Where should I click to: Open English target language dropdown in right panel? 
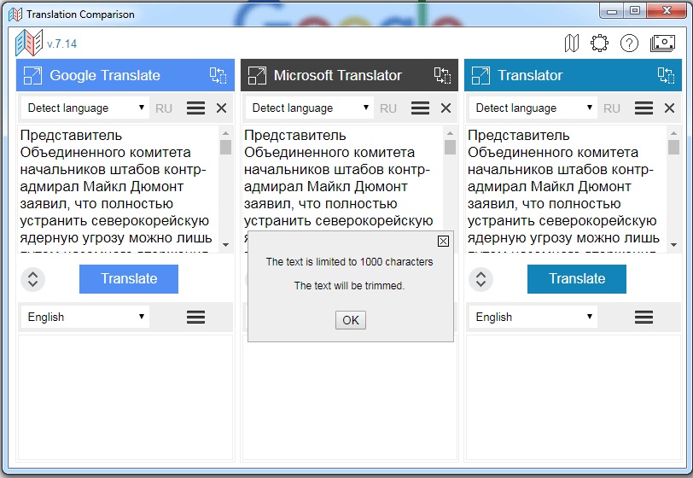point(533,317)
